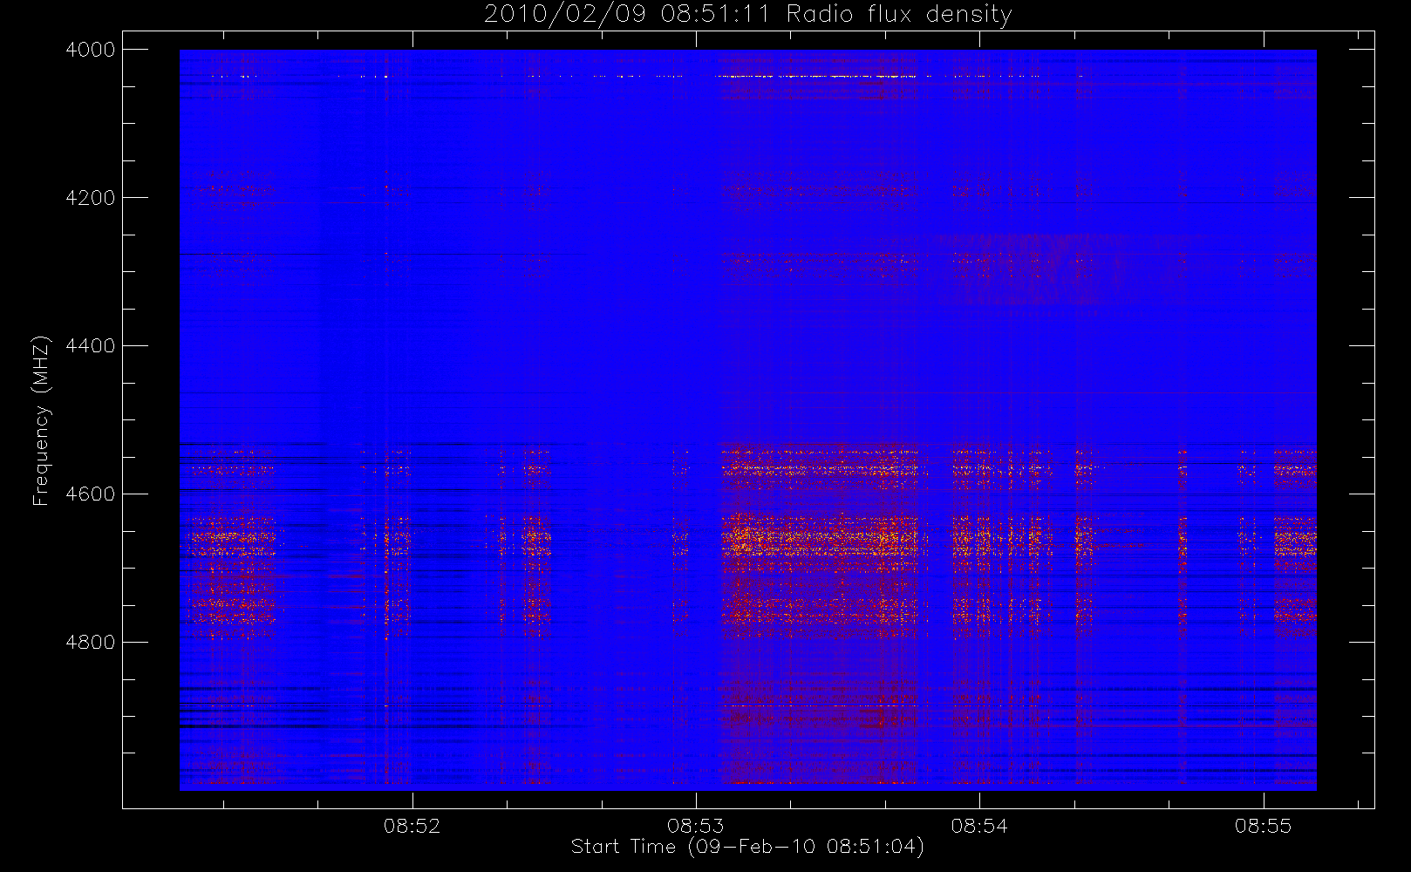
Task: Click the plot title '2010/02/09 08:51:11 Radio flux density'
Action: 747,15
